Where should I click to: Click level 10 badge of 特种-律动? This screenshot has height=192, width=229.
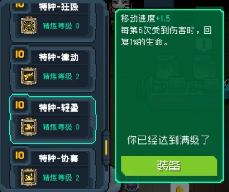tap(20, 55)
